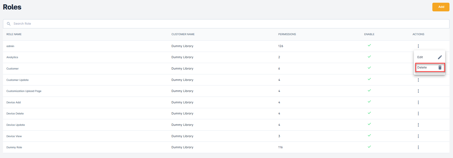Screen dimensions: 453x158
Task: Toggle the enable checkmark for Dummy Role
Action: [369, 147]
